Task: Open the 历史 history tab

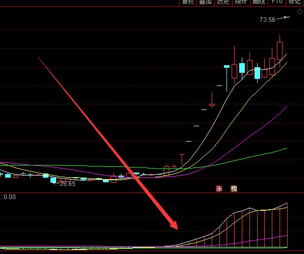Action: click(223, 3)
